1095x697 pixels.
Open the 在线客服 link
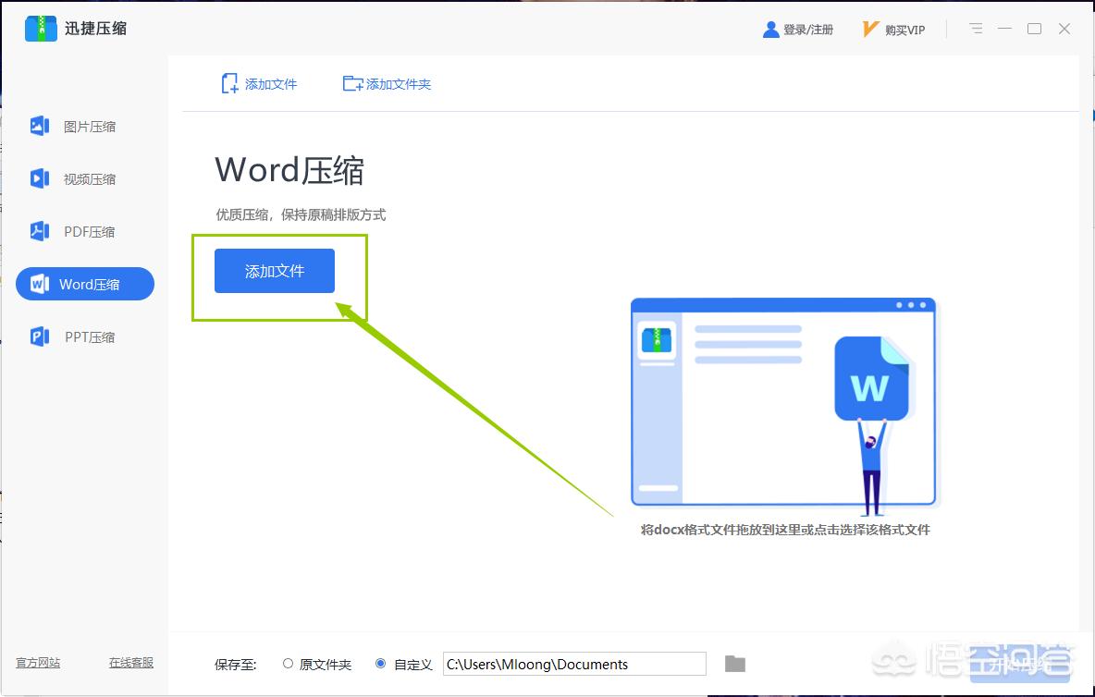click(130, 663)
